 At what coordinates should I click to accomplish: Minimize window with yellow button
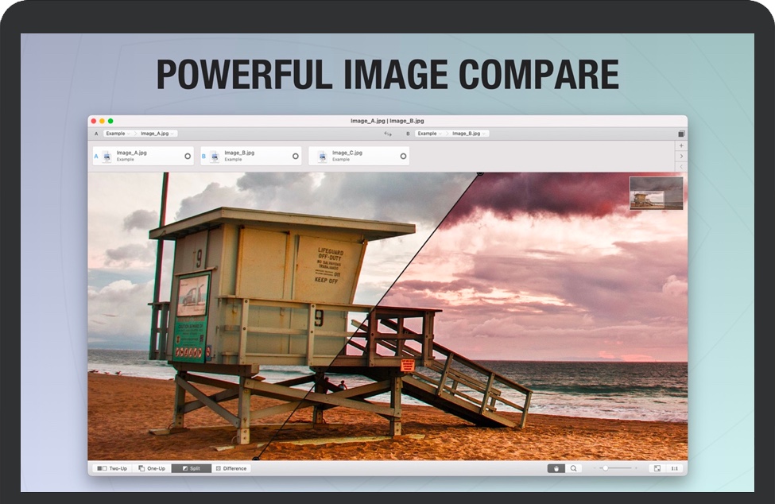pyautogui.click(x=102, y=121)
